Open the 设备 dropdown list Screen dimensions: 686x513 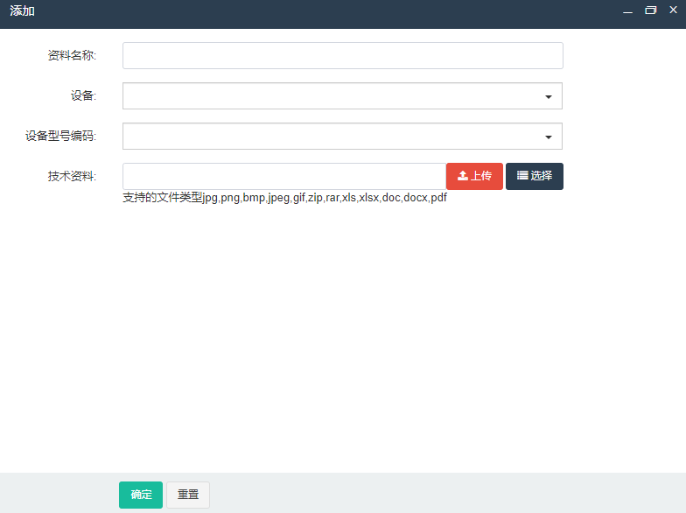click(x=343, y=96)
